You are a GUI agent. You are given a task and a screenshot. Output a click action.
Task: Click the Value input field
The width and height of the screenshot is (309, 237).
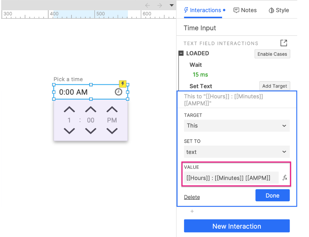(x=231, y=178)
